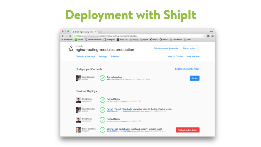Click the Bookmarks star in the bookmarks bar
This screenshot has width=261, height=147.
click(67, 40)
